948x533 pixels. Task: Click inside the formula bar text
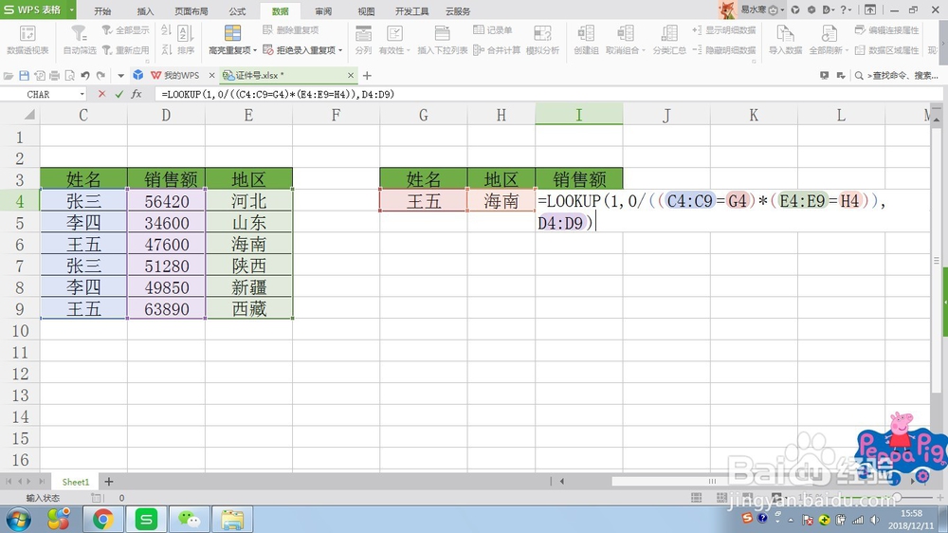click(x=278, y=95)
